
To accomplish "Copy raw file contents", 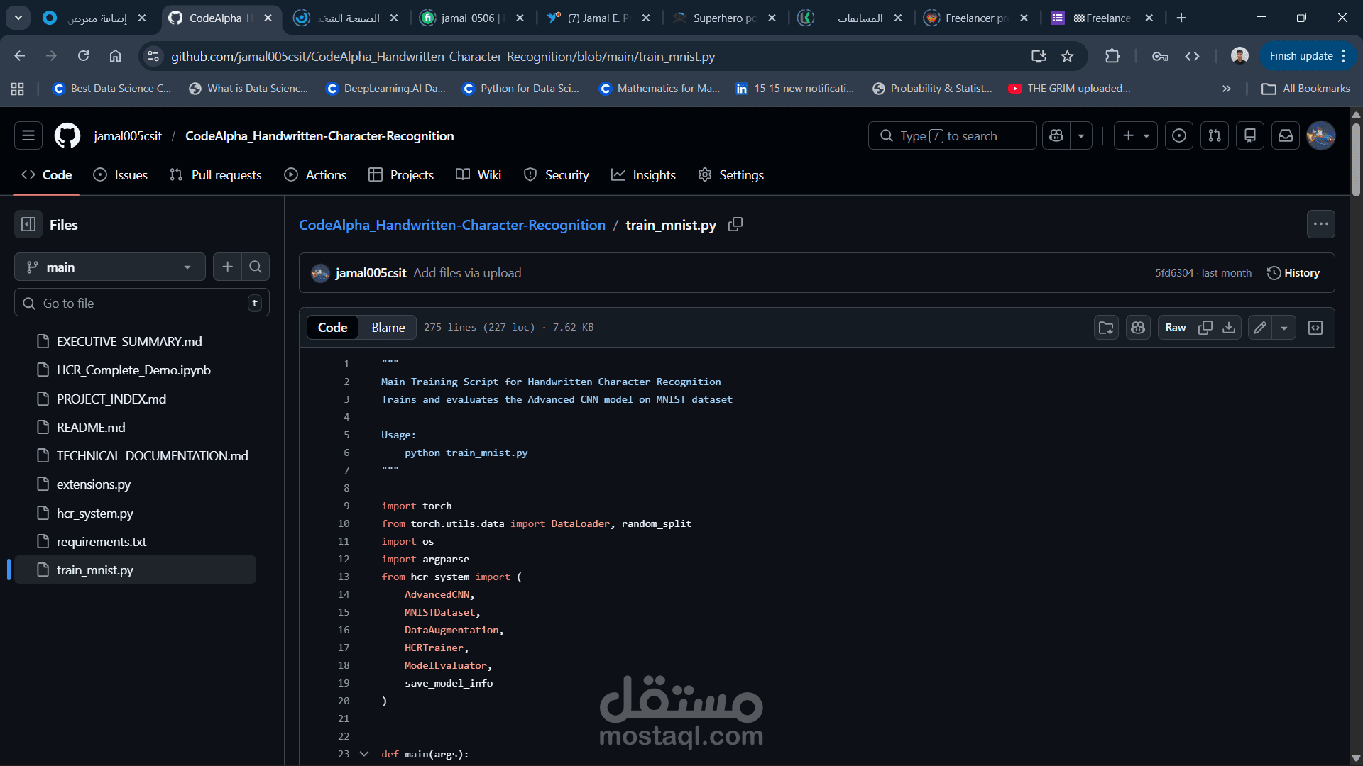I will [1205, 328].
